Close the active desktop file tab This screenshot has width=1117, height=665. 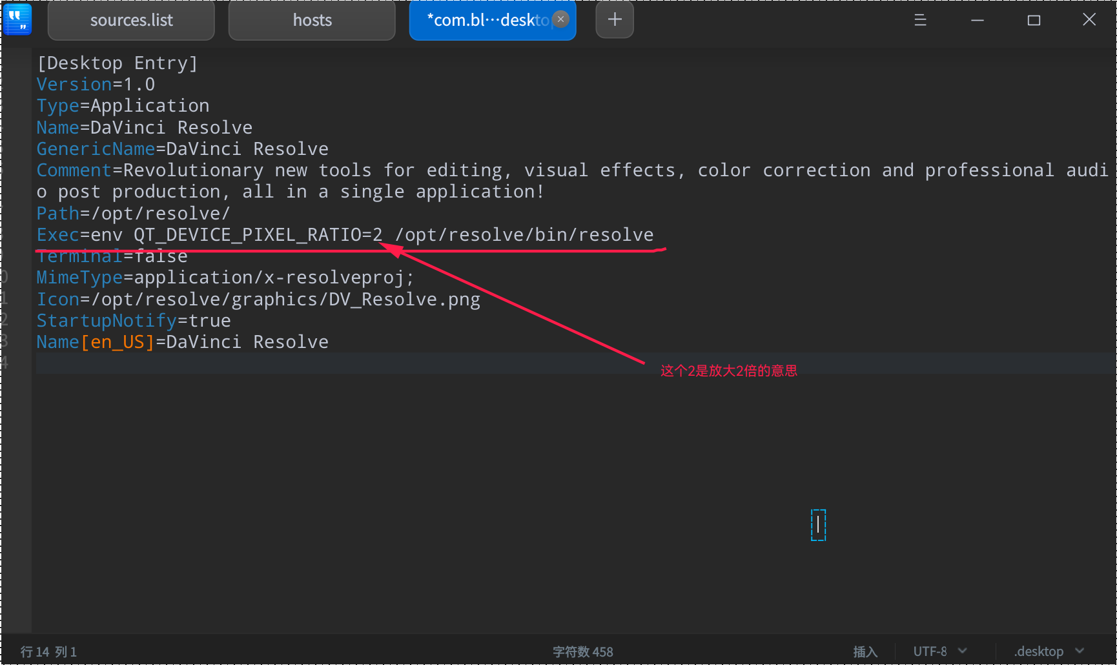click(x=561, y=19)
